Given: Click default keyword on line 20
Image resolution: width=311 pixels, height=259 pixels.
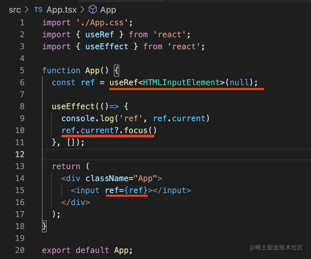Looking at the screenshot, I should click(x=92, y=250).
